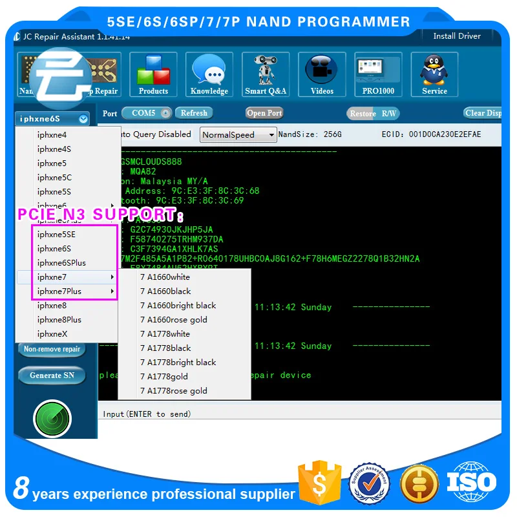
Task: Select iphxne5S from model list
Action: pyautogui.click(x=68, y=191)
